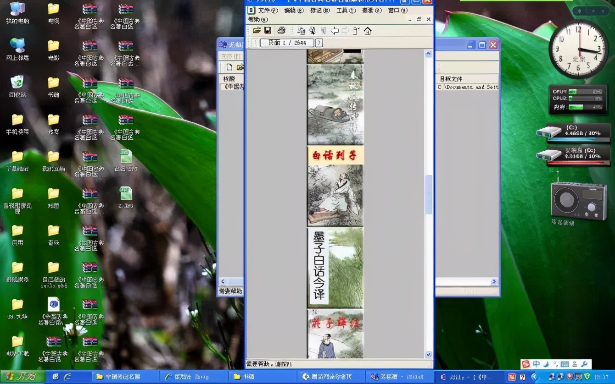Toggle 中 Chinese input mode on IME bar
Viewport: 615px width, 384px height.
tap(536, 364)
